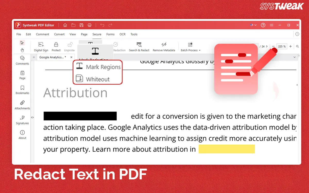309x193 pixels.
Task: Click the Mark Redaction toolbar button
Action: click(x=95, y=52)
